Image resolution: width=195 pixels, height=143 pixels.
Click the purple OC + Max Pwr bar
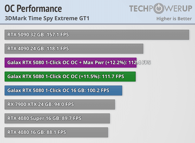pyautogui.click(x=70, y=62)
